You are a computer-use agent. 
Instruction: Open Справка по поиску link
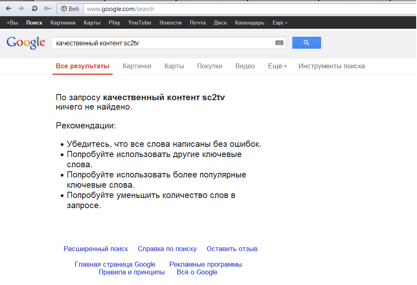pos(167,249)
